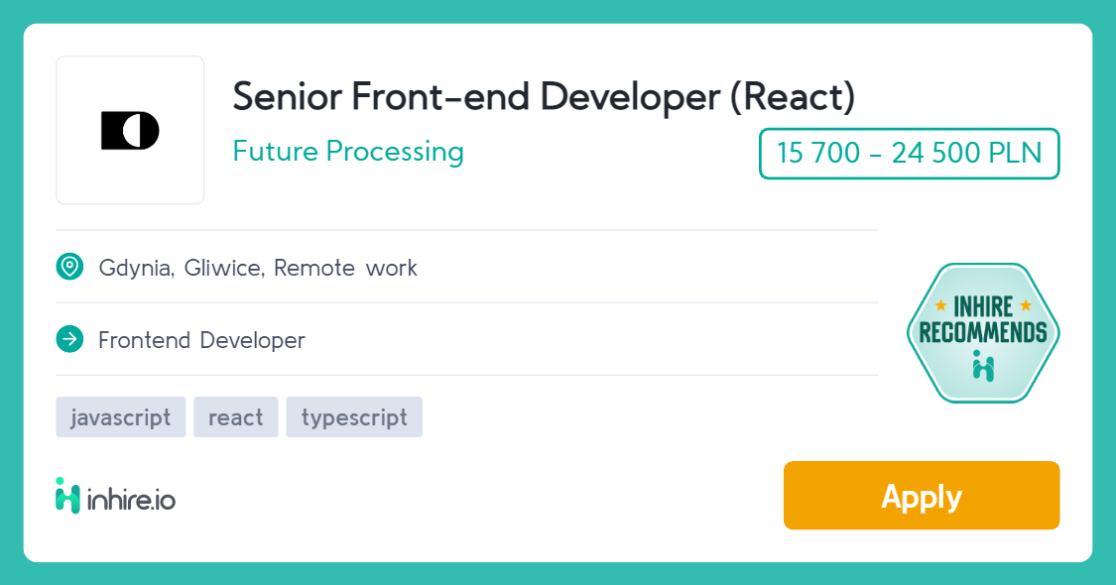Click the arrow circle icon beside Frontend Developer
Viewport: 1116px width, 585px height.
(x=69, y=339)
